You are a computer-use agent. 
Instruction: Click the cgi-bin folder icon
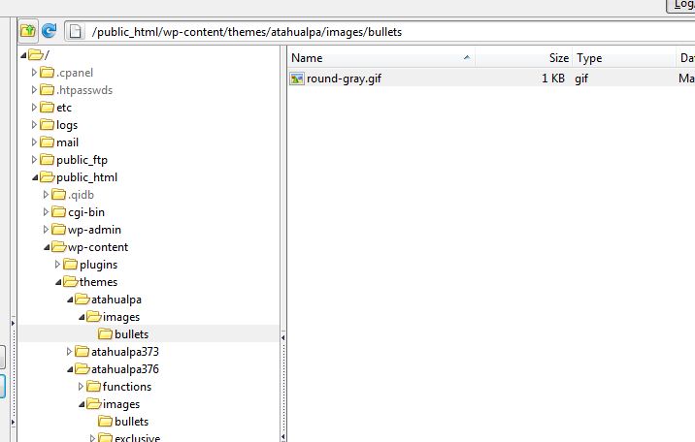pos(58,212)
